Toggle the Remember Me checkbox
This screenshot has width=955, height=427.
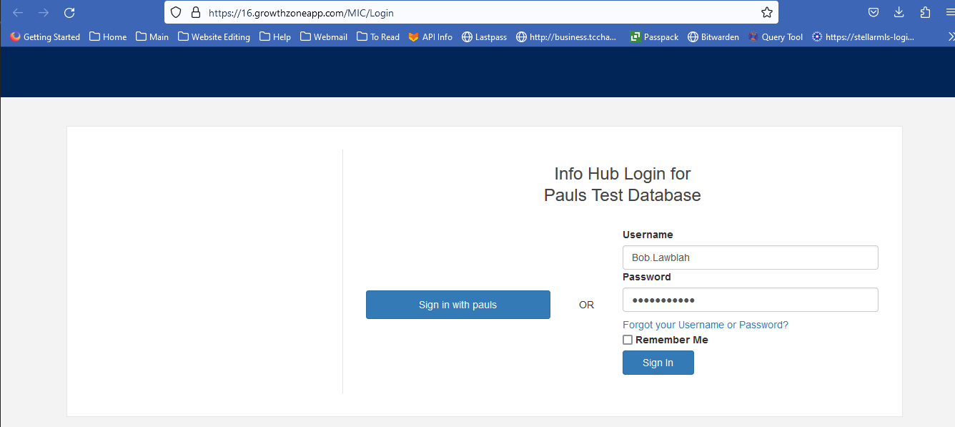click(x=628, y=340)
